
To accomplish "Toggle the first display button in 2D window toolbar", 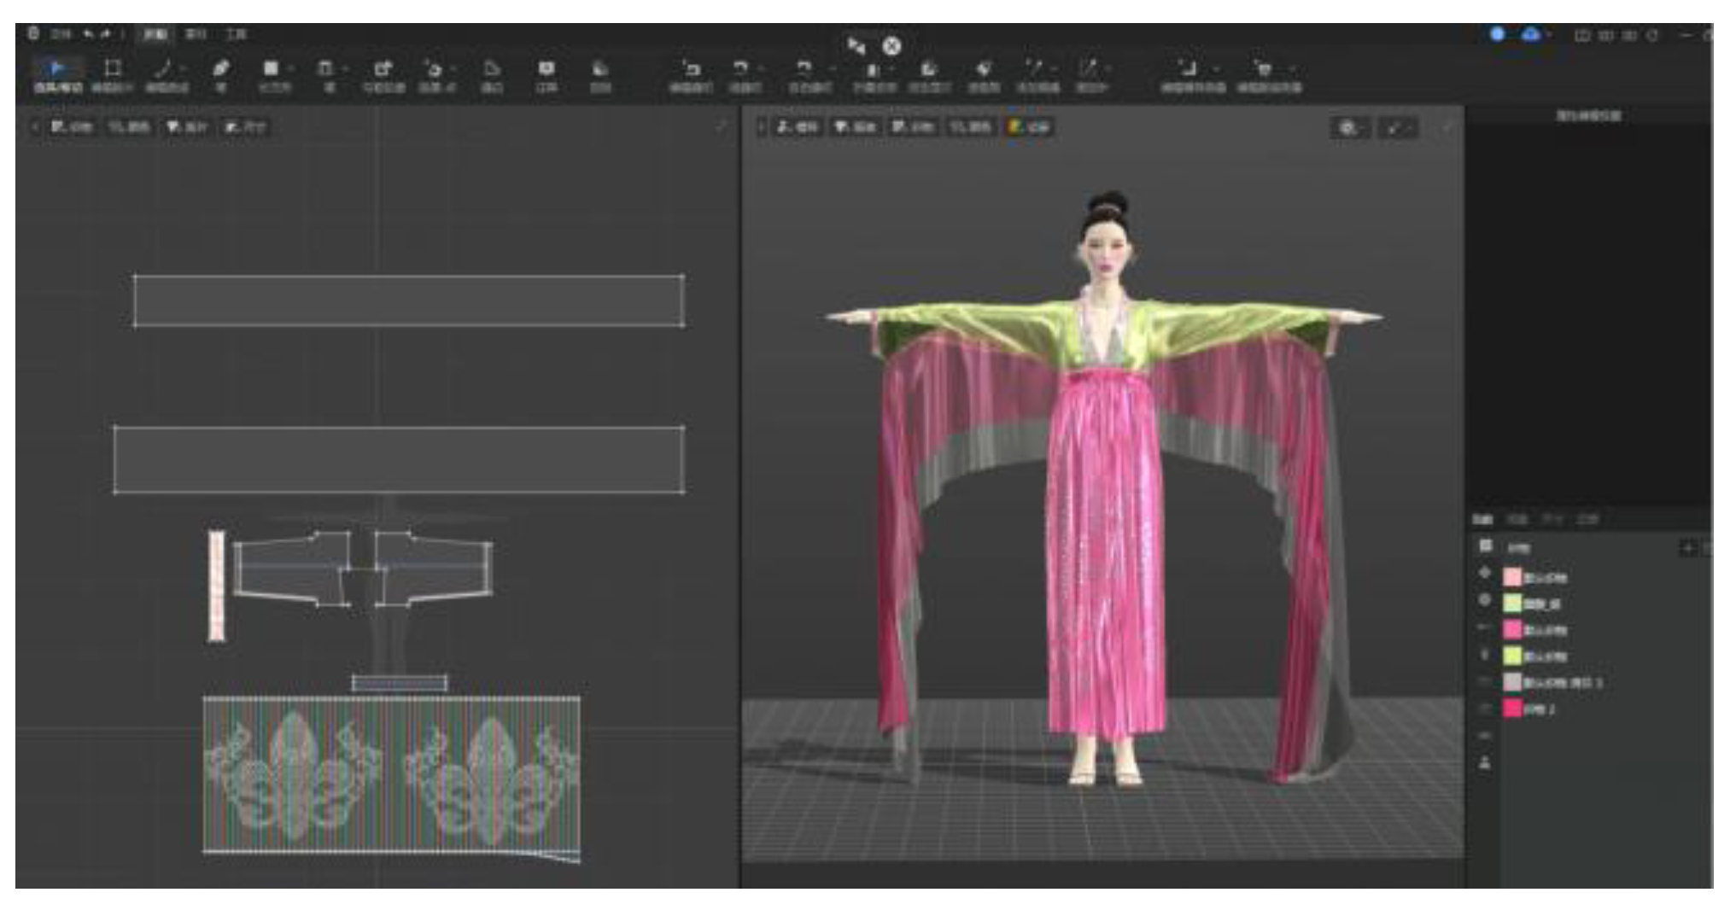I will 71,127.
